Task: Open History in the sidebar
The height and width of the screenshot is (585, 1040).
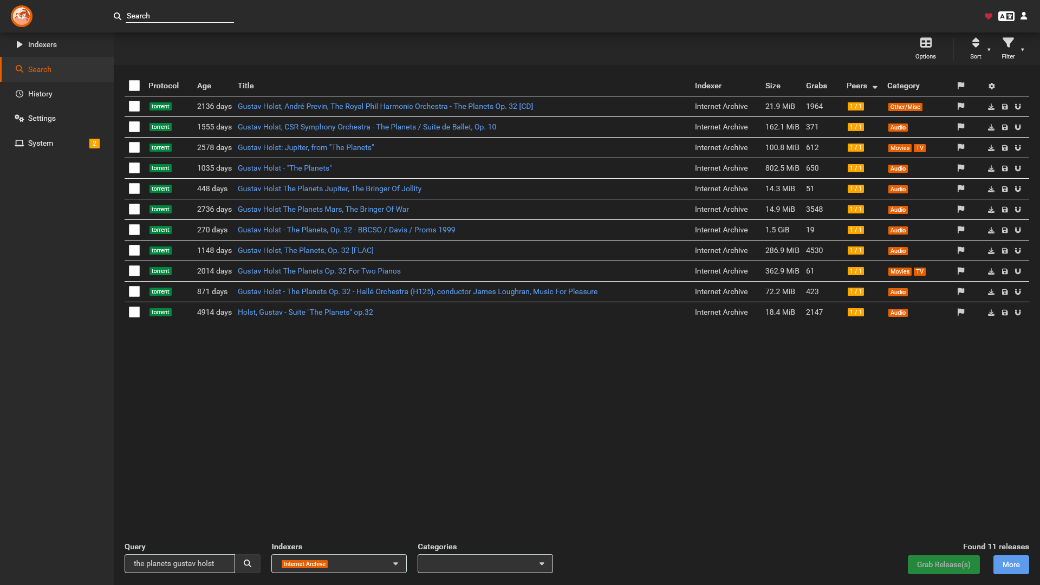Action: 57,94
